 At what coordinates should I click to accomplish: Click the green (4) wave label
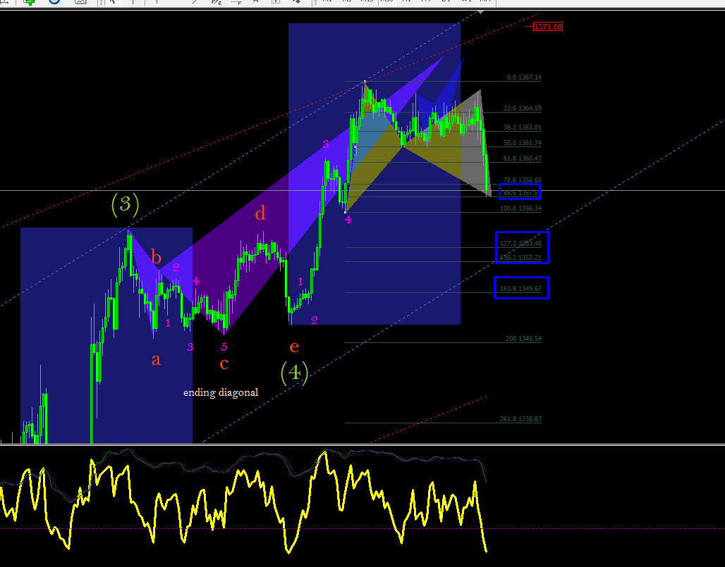click(295, 372)
